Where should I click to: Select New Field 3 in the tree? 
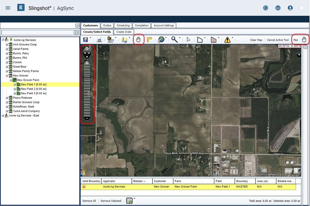pos(33,93)
